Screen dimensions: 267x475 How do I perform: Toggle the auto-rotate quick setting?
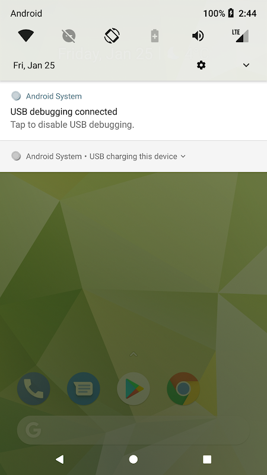click(112, 36)
